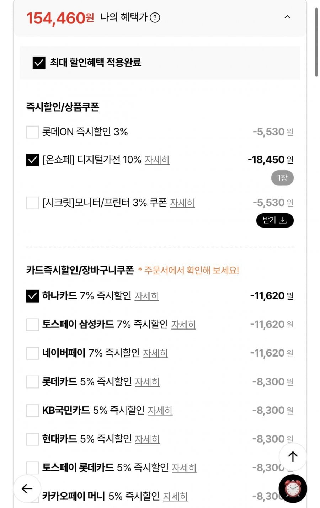This screenshot has height=508, width=320.
Task: Uncheck 최대 할인혜택 적용완료 checkbox
Action: pyautogui.click(x=39, y=63)
